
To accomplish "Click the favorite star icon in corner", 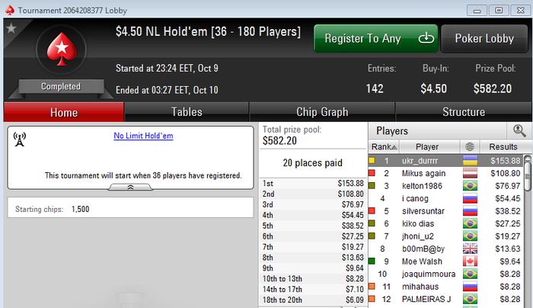I will coord(11,28).
